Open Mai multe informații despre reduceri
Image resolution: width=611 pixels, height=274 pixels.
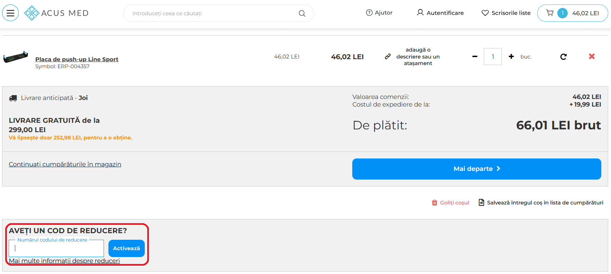point(64,261)
